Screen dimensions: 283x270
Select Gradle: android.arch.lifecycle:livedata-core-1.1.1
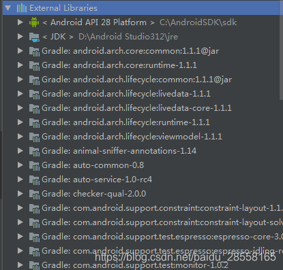tap(136, 108)
